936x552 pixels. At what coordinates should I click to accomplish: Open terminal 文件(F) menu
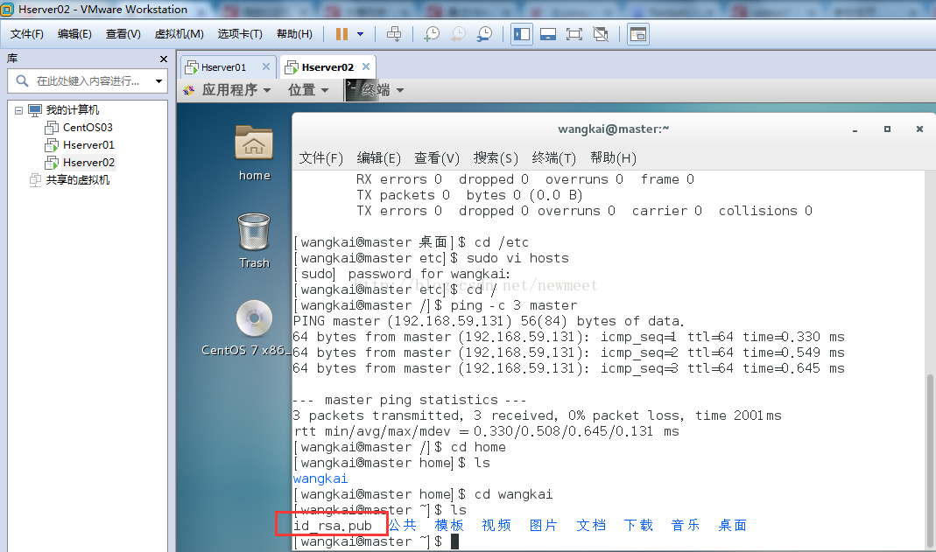coord(321,158)
